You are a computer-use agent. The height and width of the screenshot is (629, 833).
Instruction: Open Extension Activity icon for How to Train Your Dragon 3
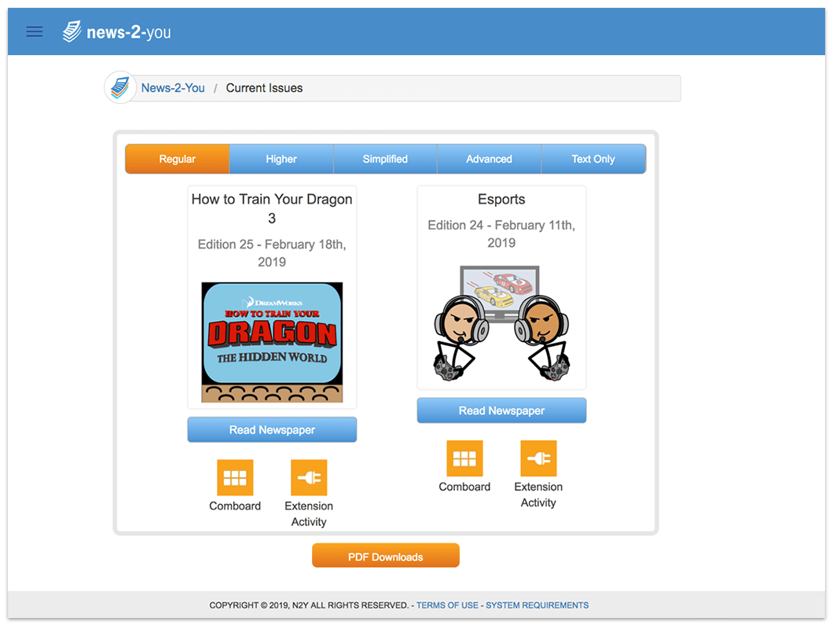point(309,477)
